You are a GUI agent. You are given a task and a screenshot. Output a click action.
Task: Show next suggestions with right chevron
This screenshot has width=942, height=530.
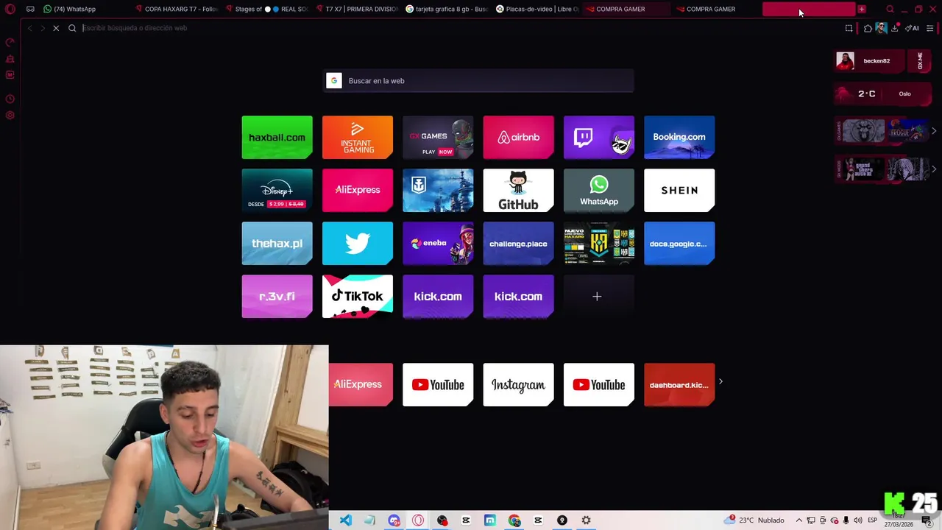[720, 381]
